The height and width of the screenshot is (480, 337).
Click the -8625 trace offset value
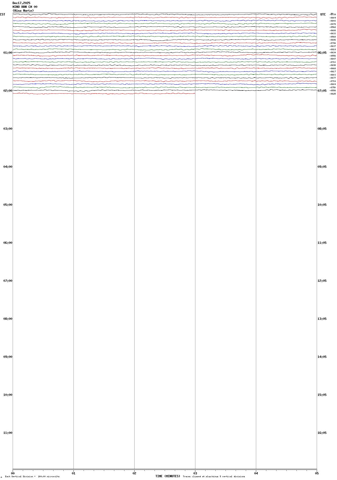[333, 94]
